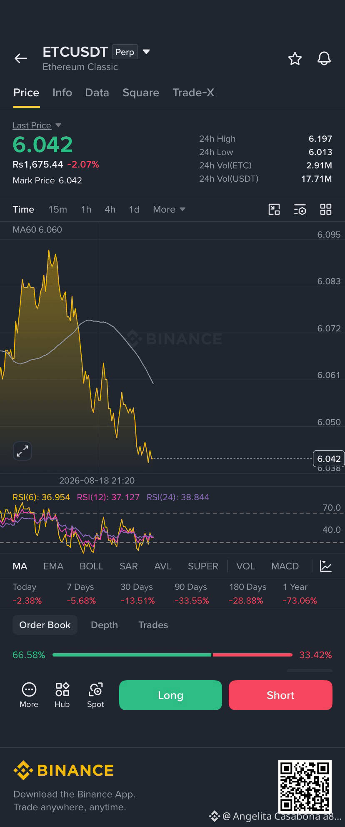Viewport: 345px width, 827px height.
Task: Switch to the Price tab
Action: [26, 93]
